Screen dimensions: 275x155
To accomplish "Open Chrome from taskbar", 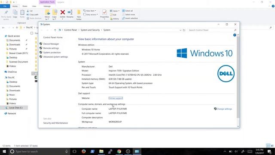I will (119, 152).
